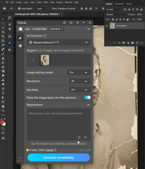Open PsAide font size Aa option
The width and height of the screenshot is (145, 169).
coord(71,23)
